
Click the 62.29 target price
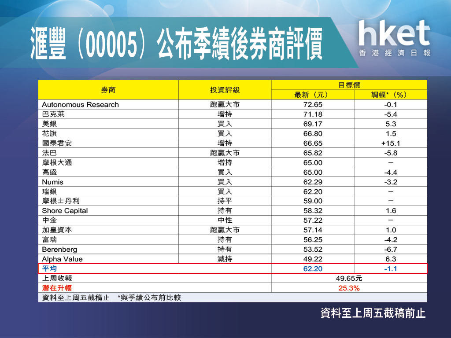point(313,182)
